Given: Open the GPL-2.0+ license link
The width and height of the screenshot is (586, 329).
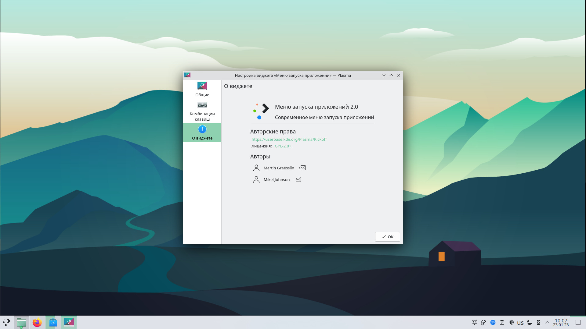Looking at the screenshot, I should (283, 146).
